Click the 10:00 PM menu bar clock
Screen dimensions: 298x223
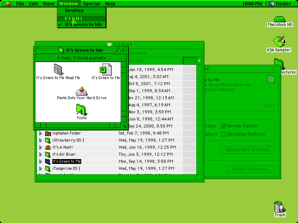pyautogui.click(x=252, y=4)
